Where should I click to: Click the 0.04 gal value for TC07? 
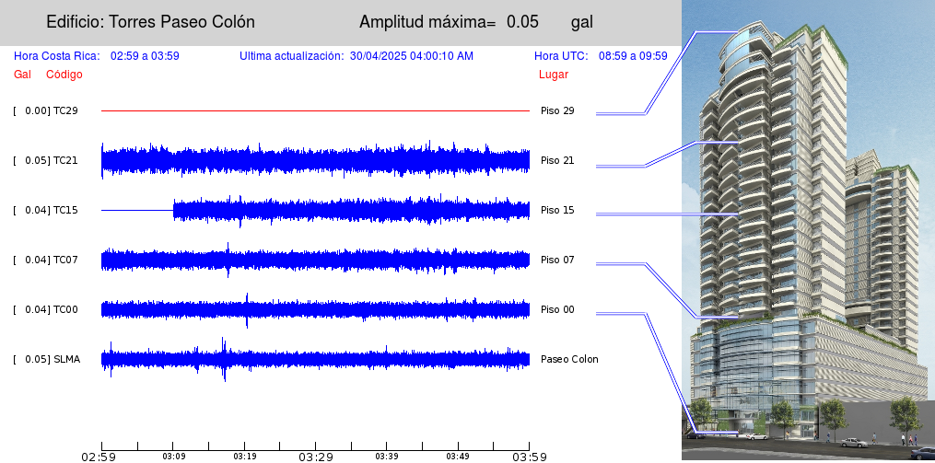click(36, 260)
